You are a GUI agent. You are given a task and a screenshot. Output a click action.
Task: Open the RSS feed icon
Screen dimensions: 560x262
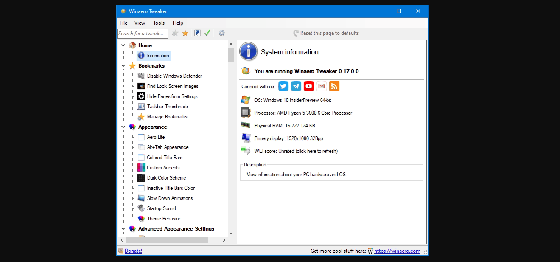tap(334, 86)
